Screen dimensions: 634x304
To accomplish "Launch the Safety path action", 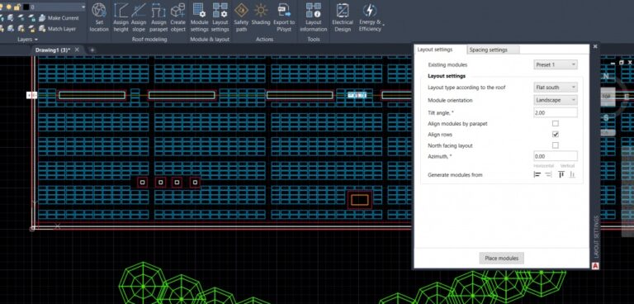I will 241,18.
